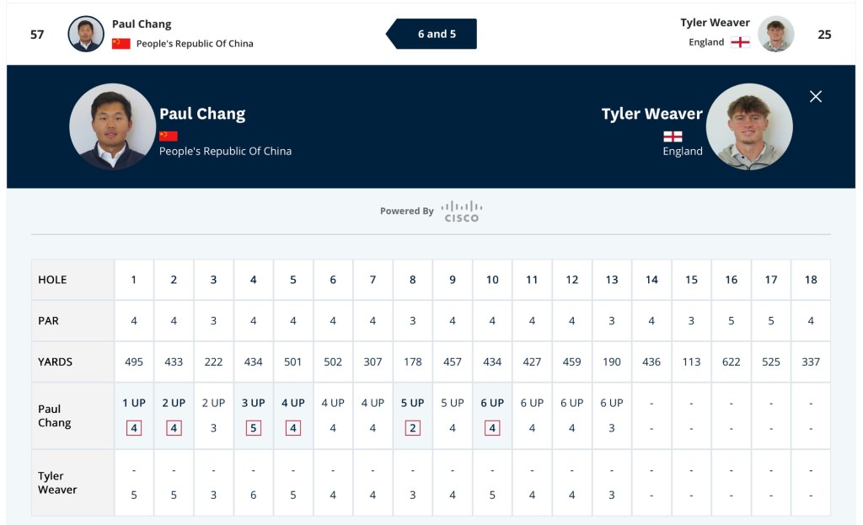The height and width of the screenshot is (525, 863).
Task: Click Paul Chang's small avatar in top bar
Action: (x=86, y=34)
